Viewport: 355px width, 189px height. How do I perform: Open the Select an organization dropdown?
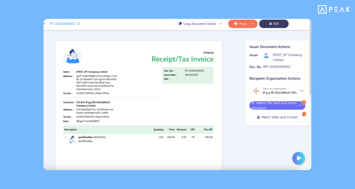[302, 91]
